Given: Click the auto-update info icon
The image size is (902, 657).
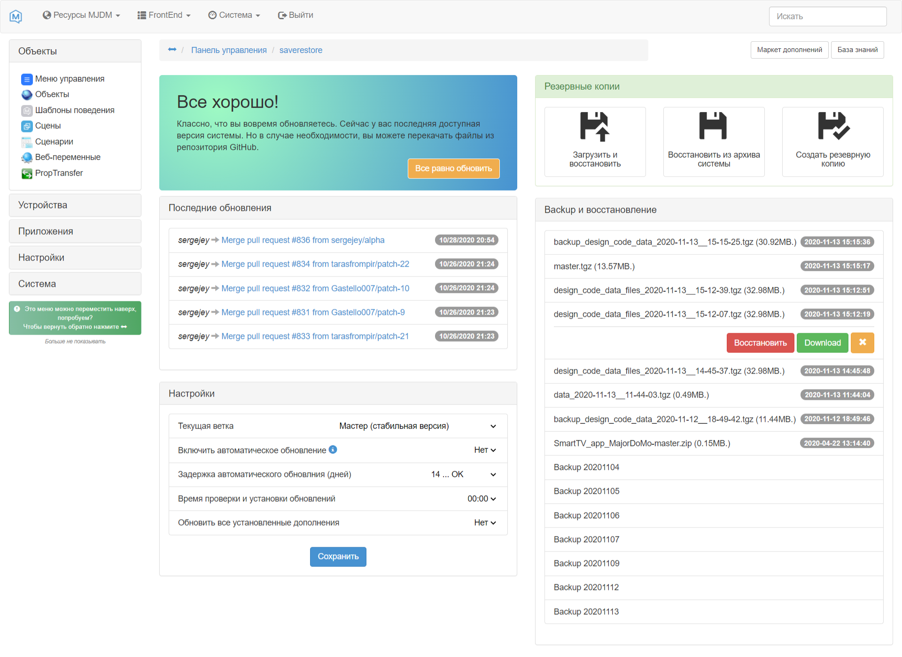Looking at the screenshot, I should pyautogui.click(x=333, y=450).
